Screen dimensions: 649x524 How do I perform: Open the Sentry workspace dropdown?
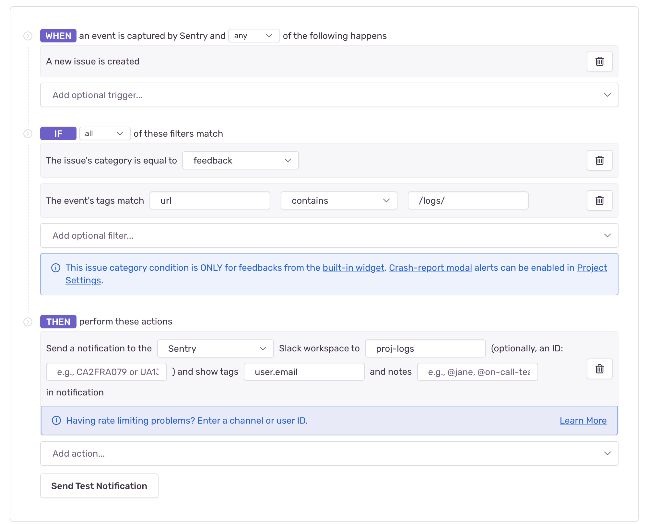click(215, 348)
